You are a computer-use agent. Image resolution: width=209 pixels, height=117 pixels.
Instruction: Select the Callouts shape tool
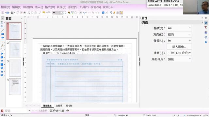[x=2, y=68]
